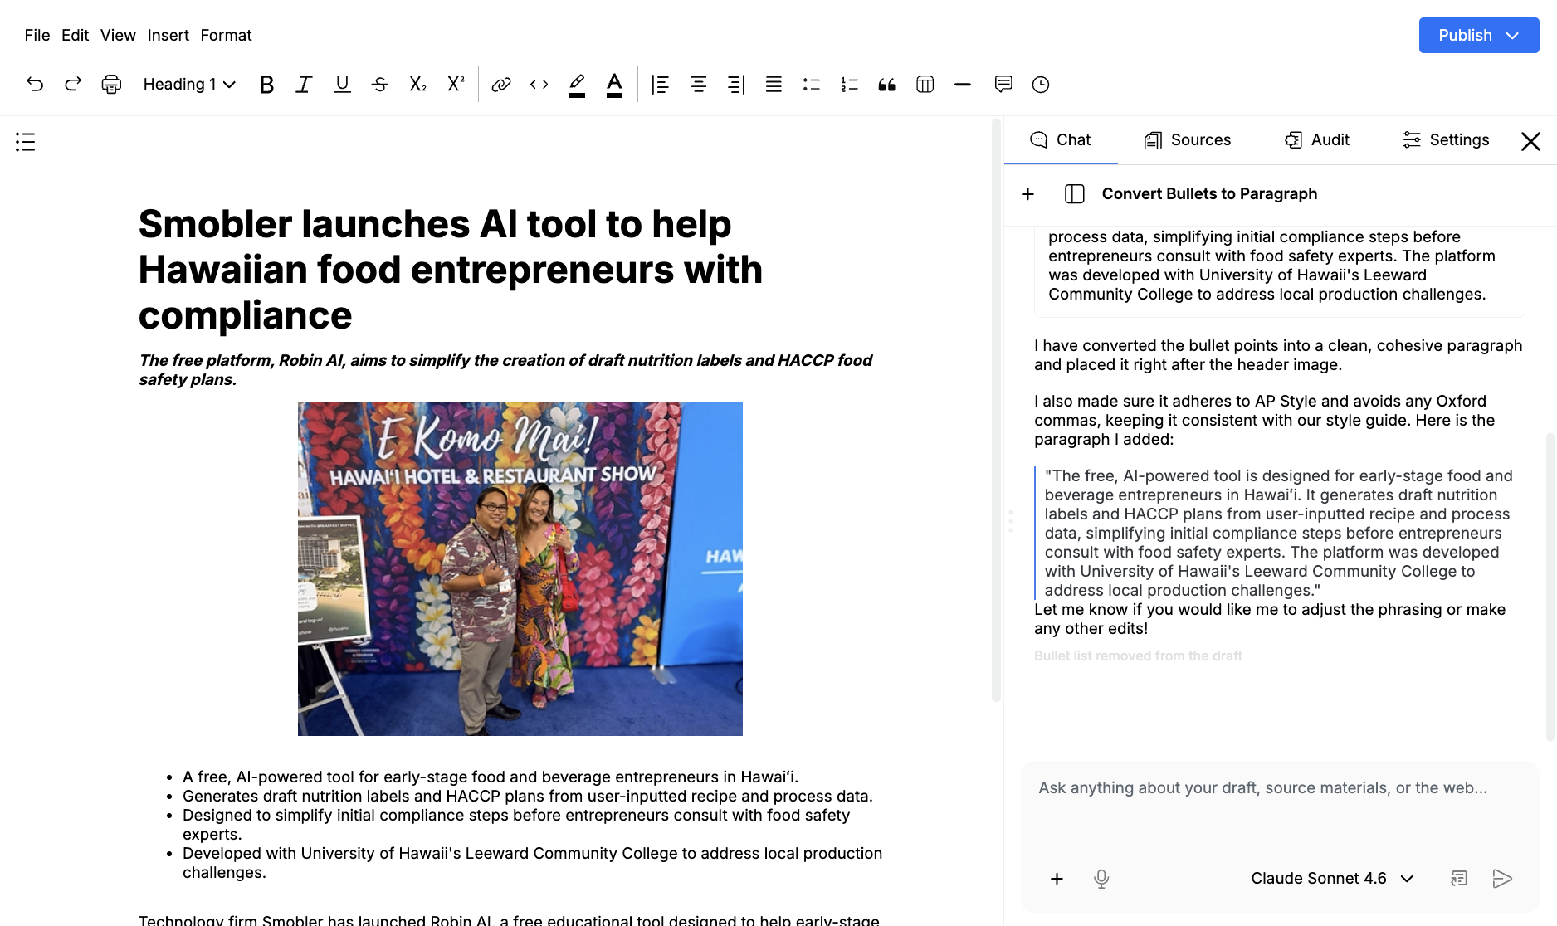Align text right
This screenshot has width=1557, height=926.
pos(736,85)
